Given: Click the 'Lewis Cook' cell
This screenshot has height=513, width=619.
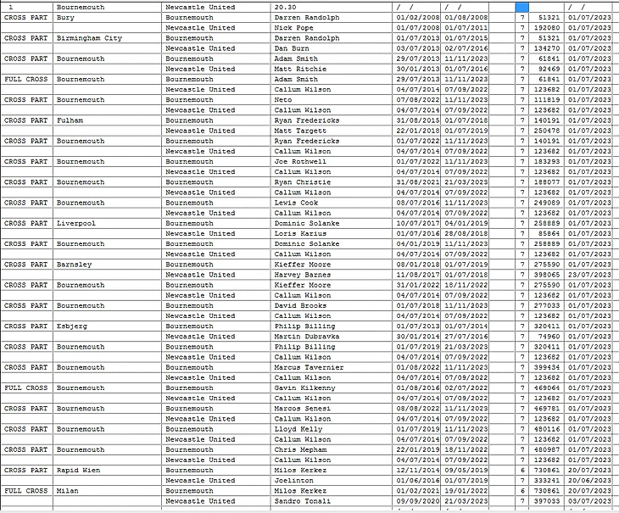Looking at the screenshot, I should click(332, 203).
